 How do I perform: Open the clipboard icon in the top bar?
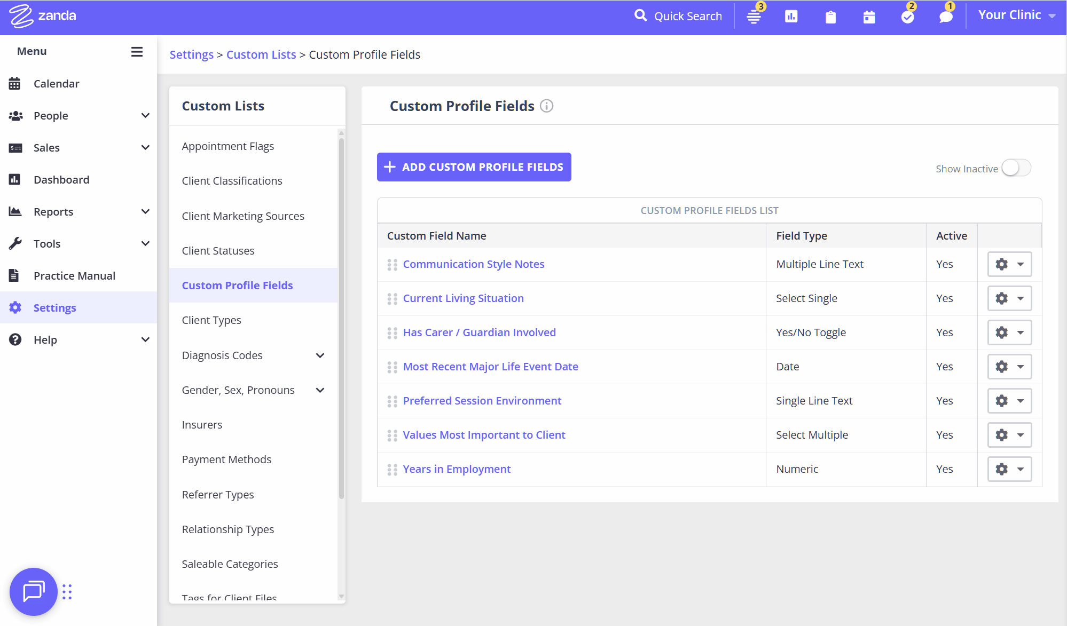830,17
